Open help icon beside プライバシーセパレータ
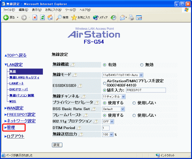Viewport: 192px width, 159px height. 97,103
